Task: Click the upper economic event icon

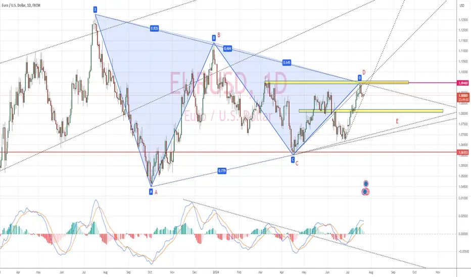Action: point(365,183)
